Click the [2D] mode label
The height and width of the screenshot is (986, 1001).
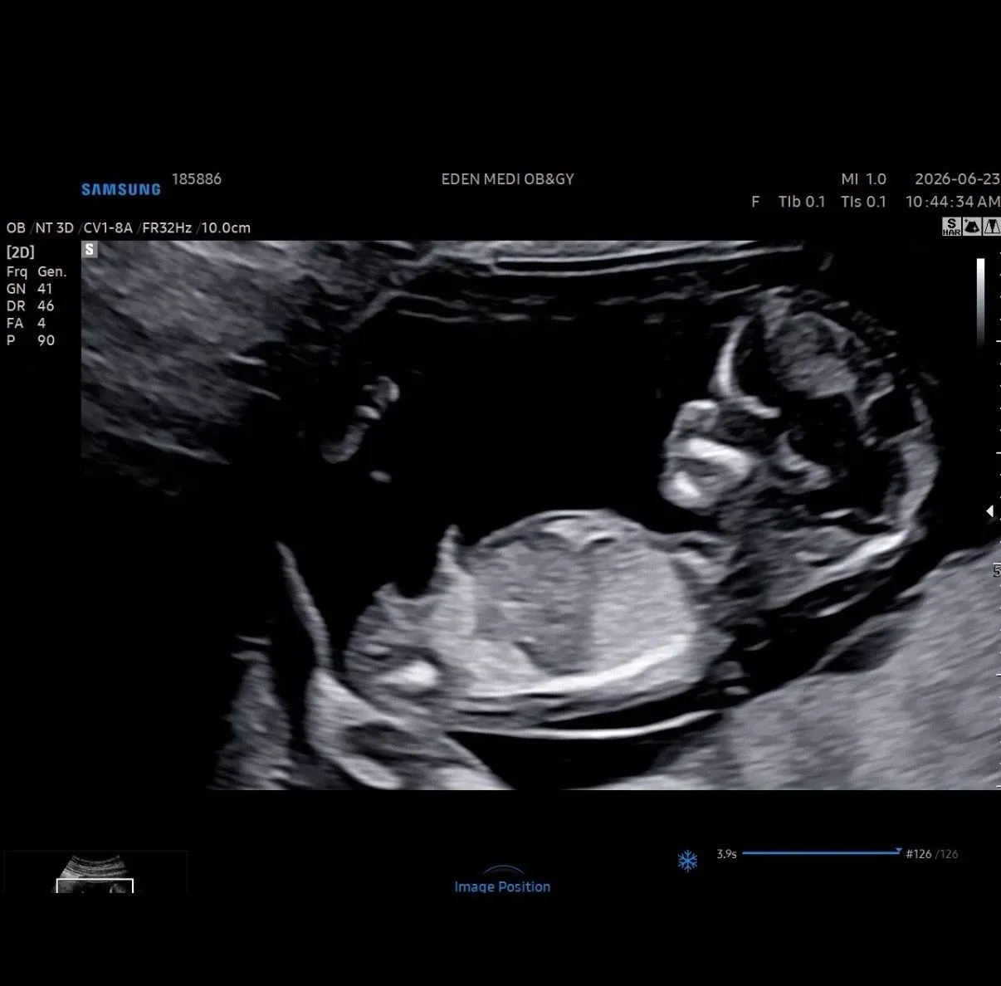pos(21,252)
